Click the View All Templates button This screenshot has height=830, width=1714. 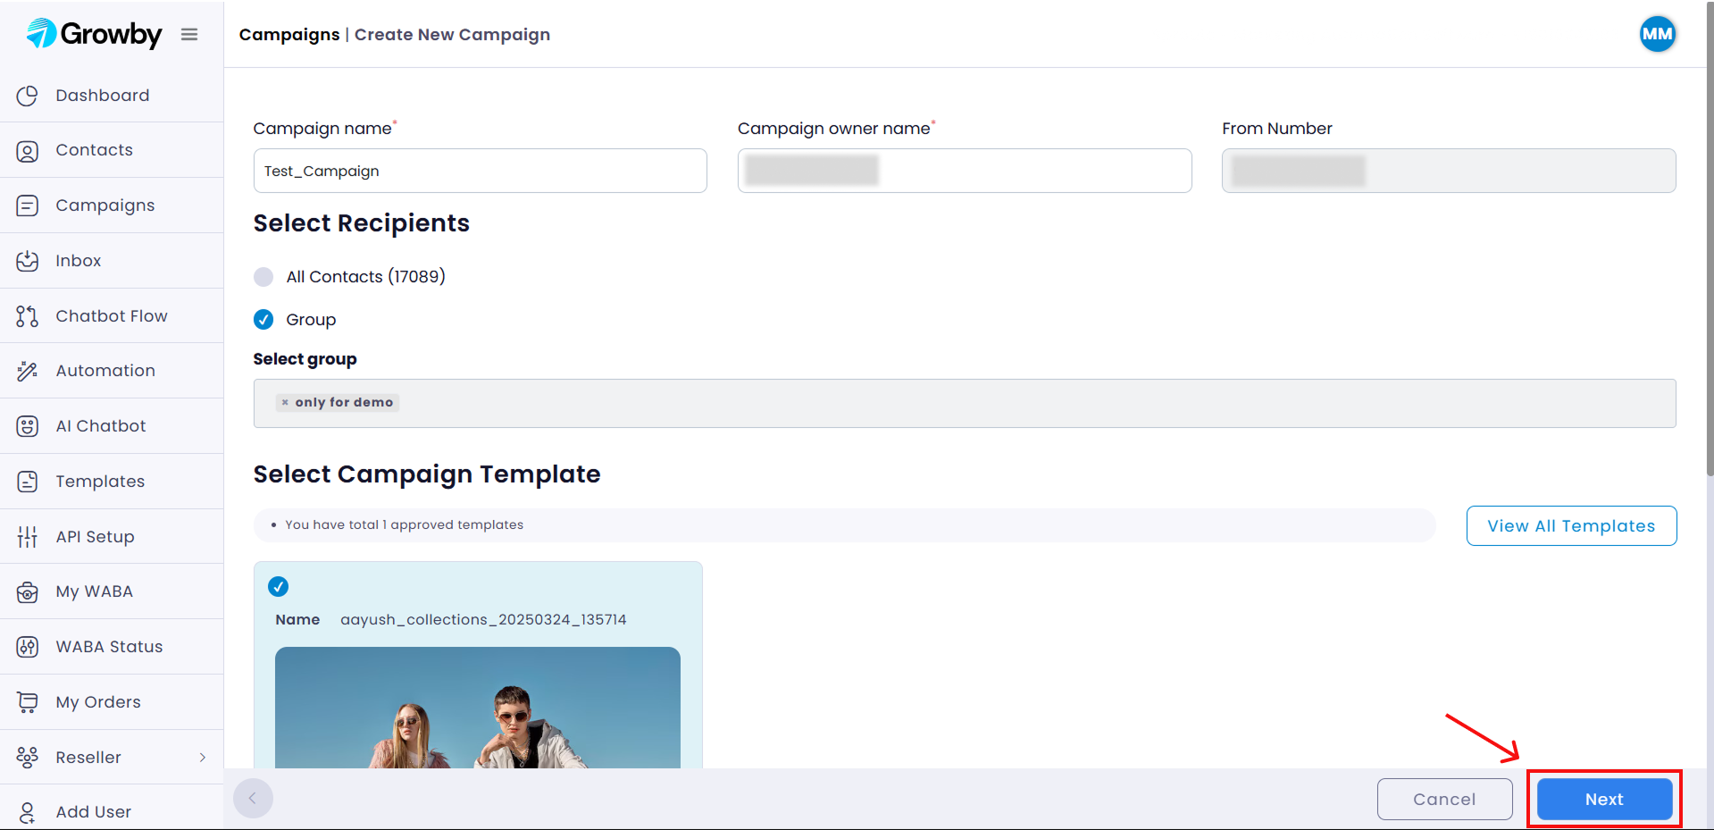pos(1571,525)
